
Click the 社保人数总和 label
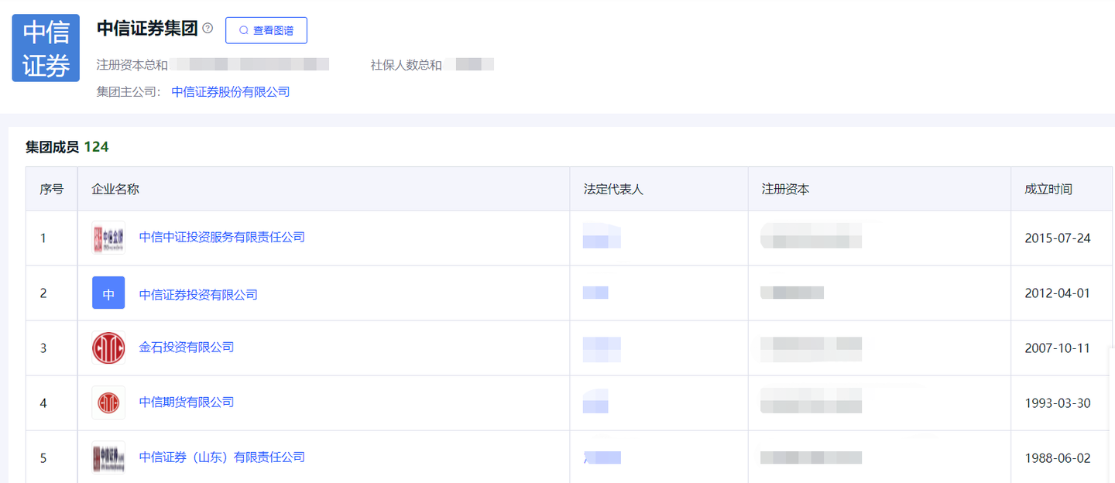point(407,65)
